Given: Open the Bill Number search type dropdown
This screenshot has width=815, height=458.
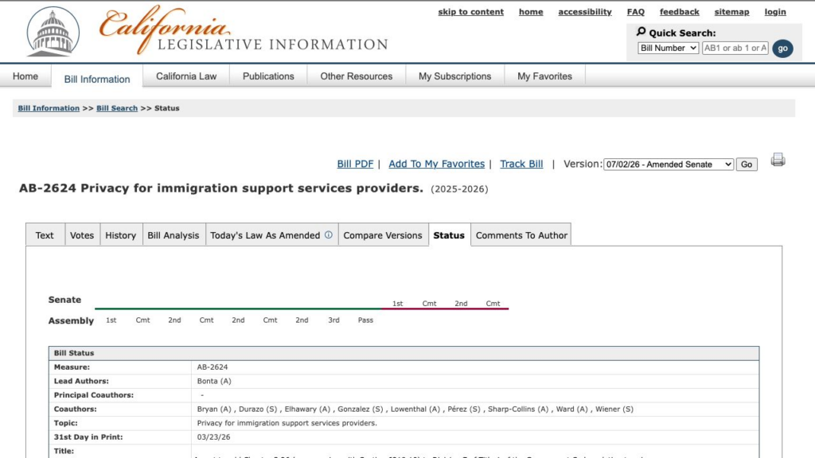Looking at the screenshot, I should point(668,48).
